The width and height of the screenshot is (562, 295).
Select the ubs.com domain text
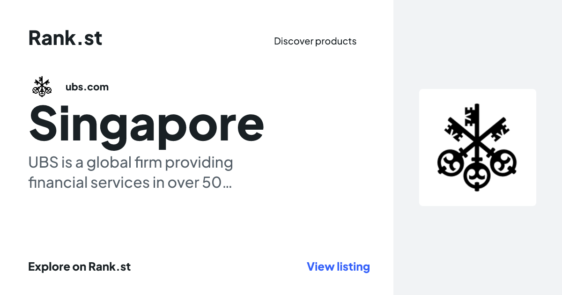(87, 87)
